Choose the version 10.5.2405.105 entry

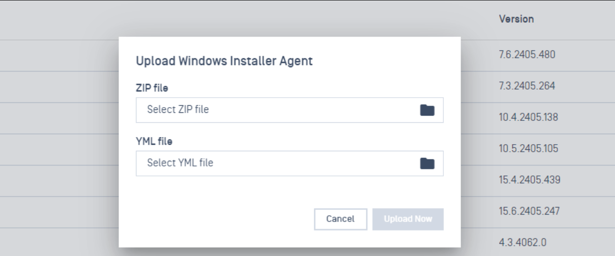coord(529,149)
